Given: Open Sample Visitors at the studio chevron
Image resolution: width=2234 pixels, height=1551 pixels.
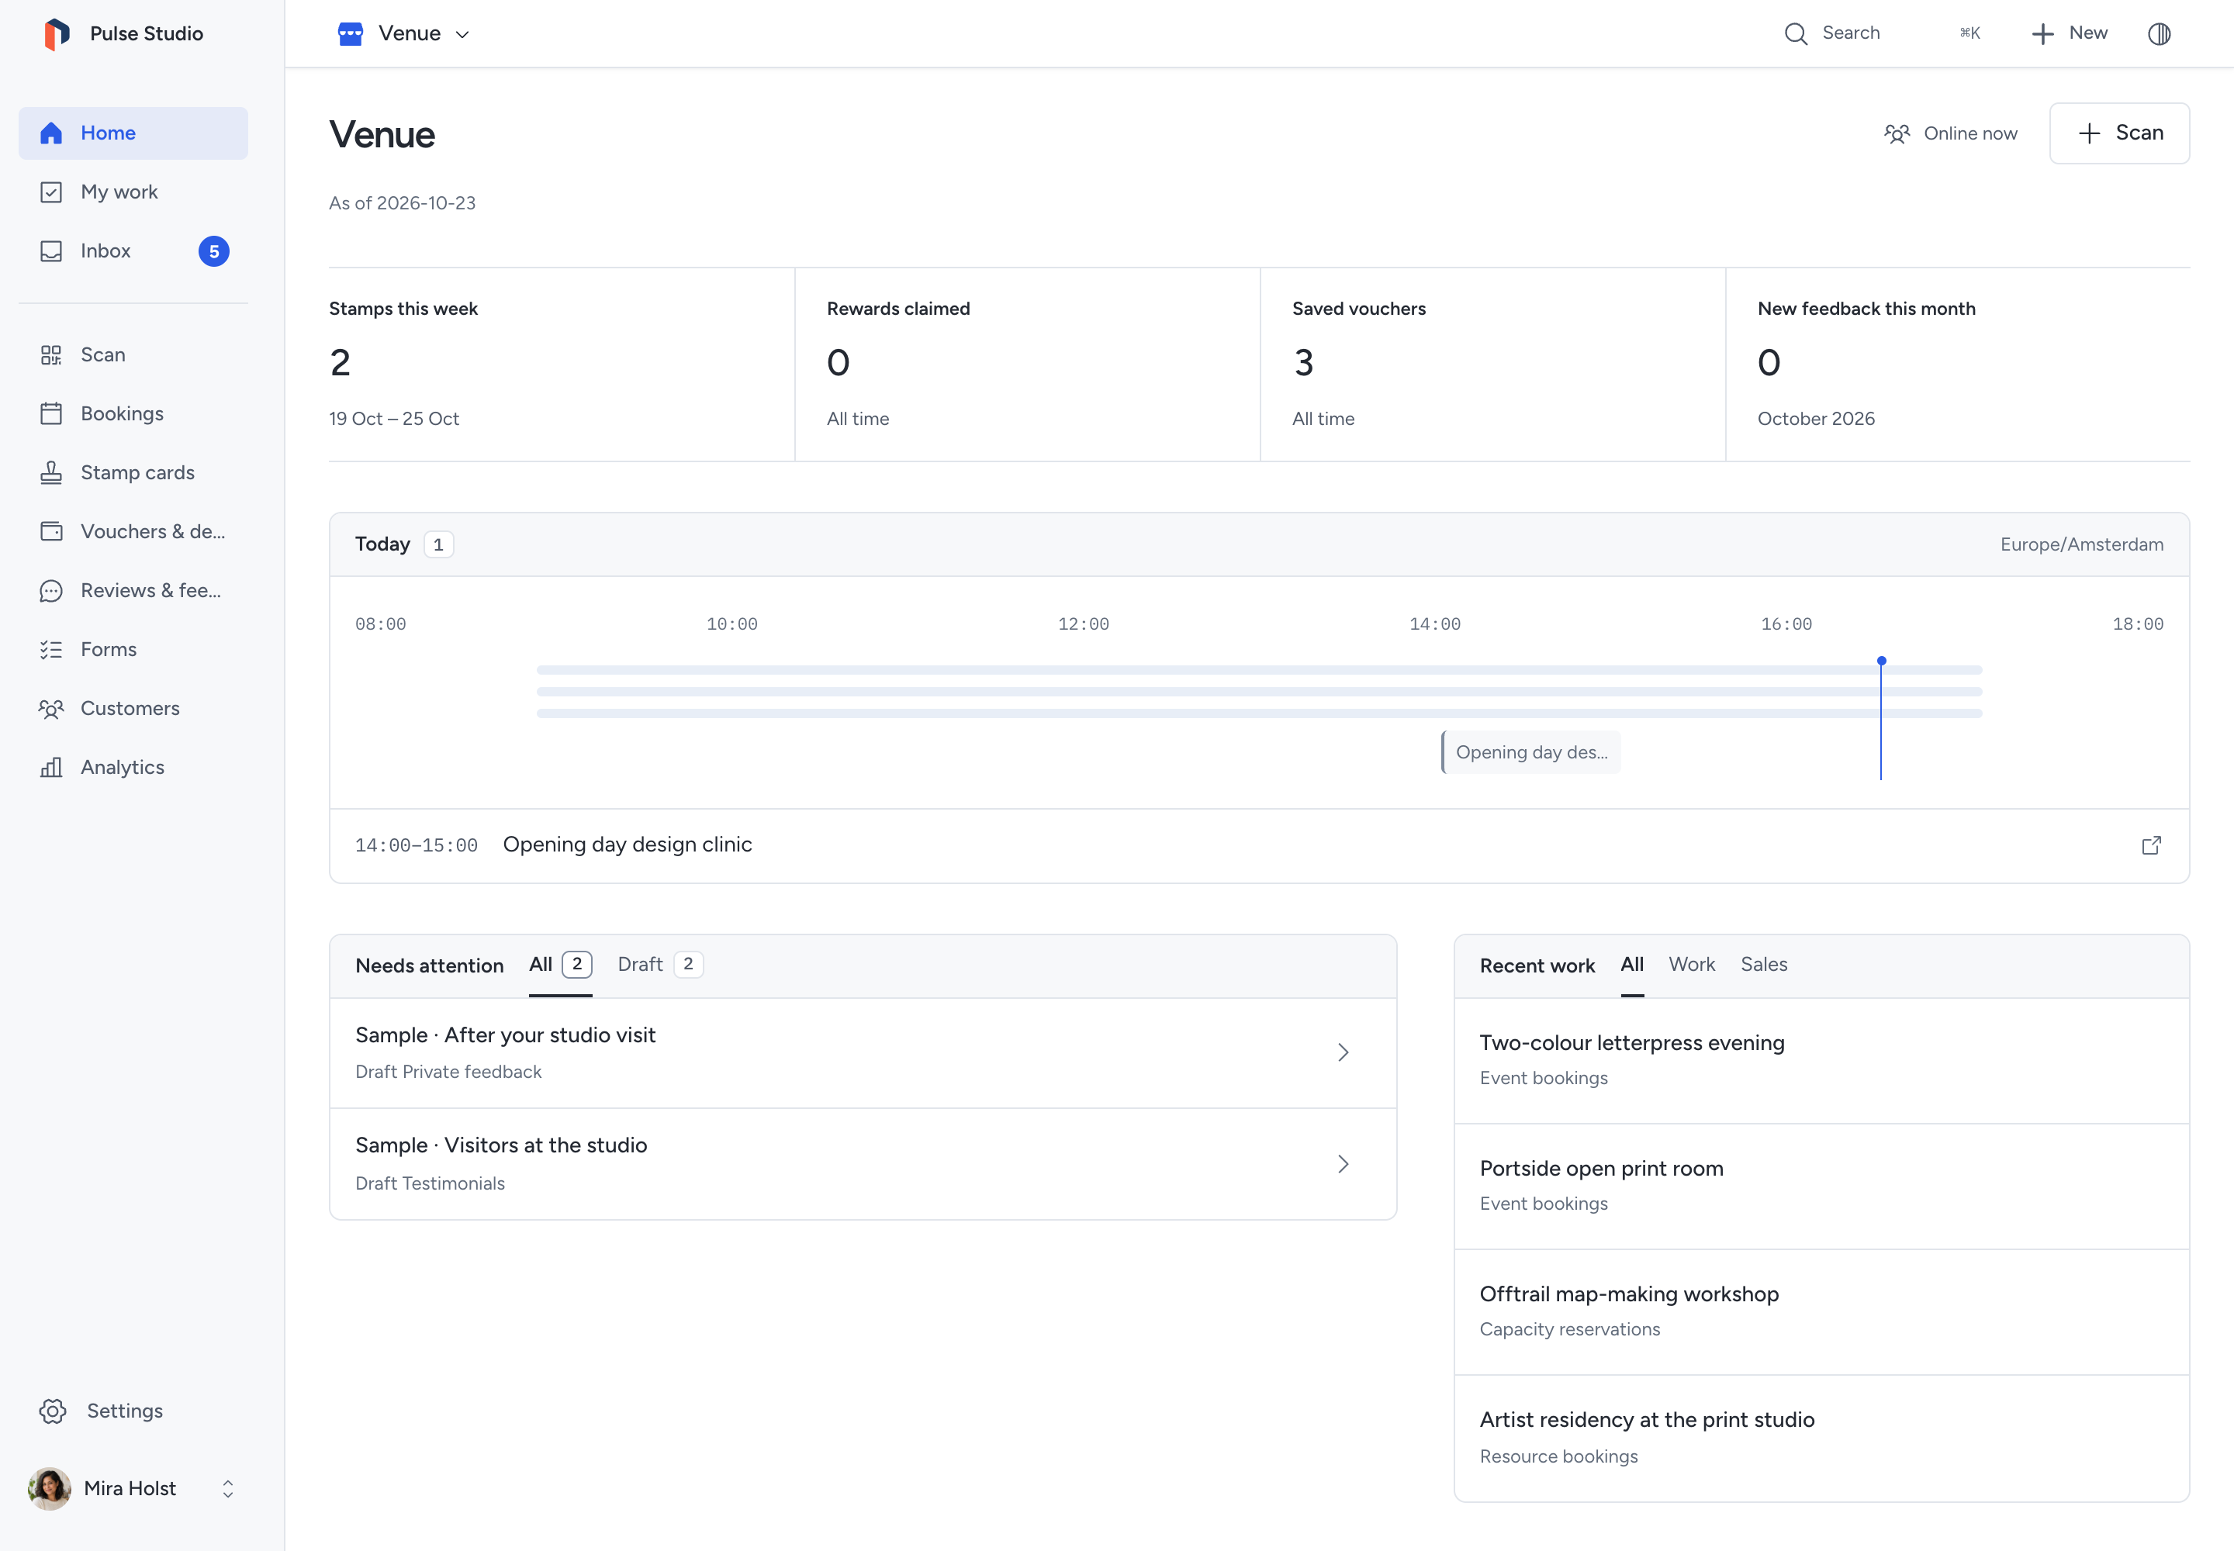Looking at the screenshot, I should pos(1344,1164).
